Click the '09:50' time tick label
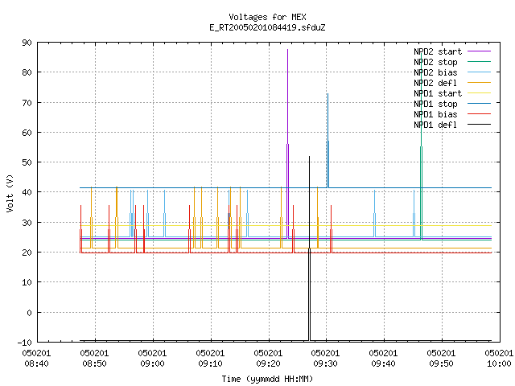Screen dimensions: 515x386 (x=441, y=363)
